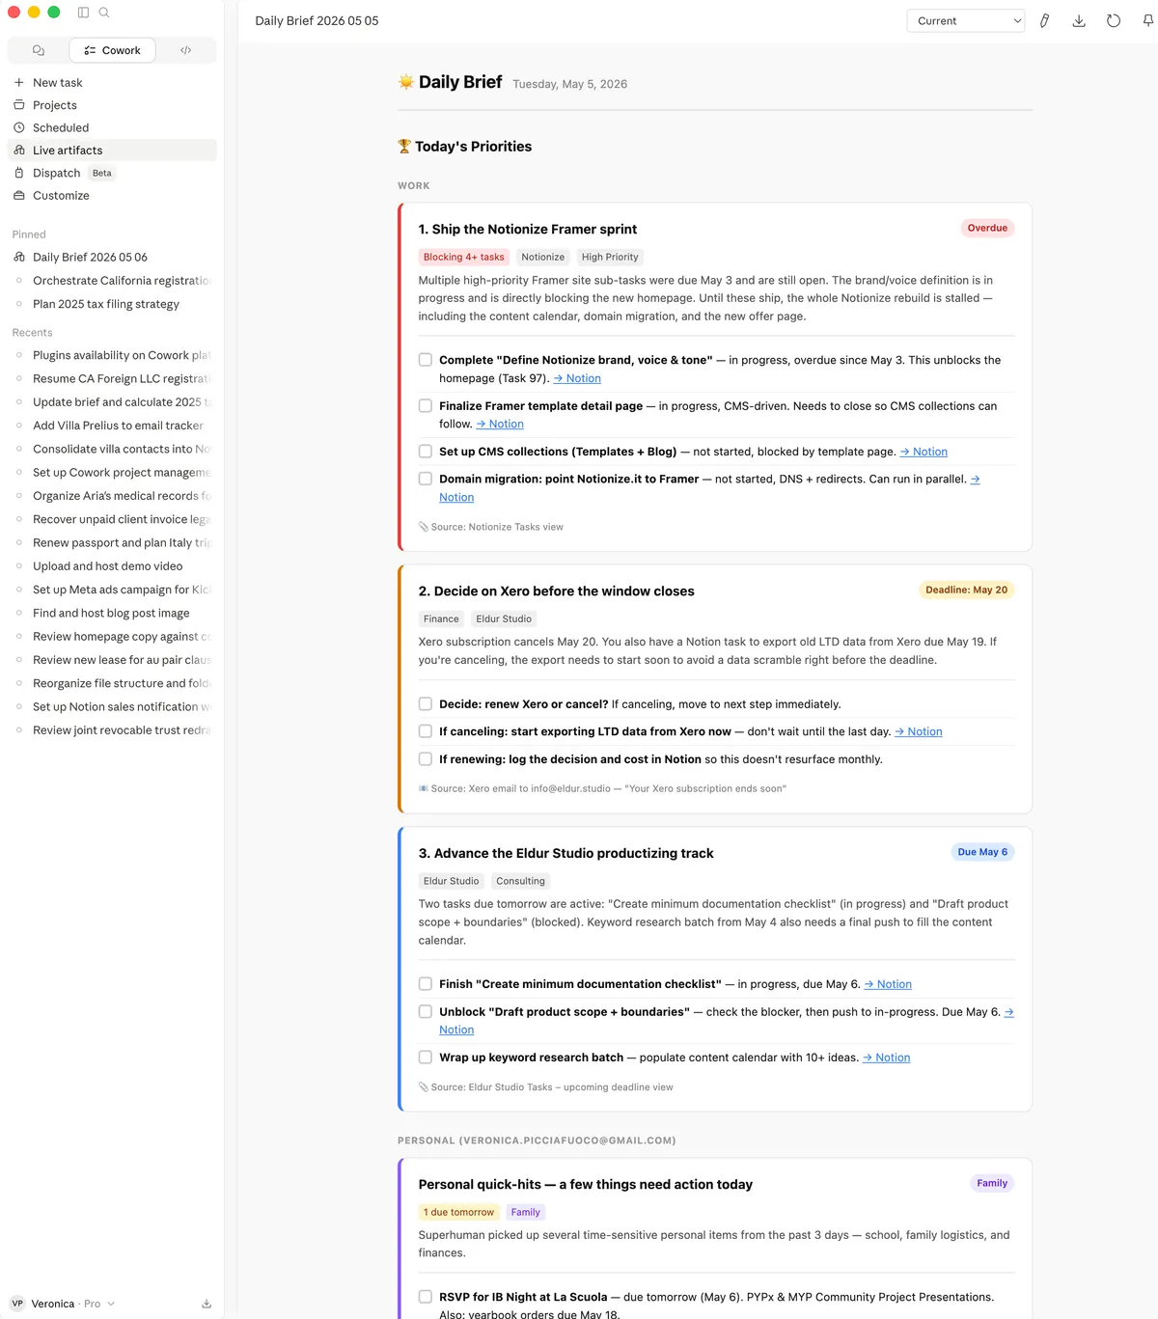Open the search magnifier icon
The image size is (1158, 1319).
[104, 13]
